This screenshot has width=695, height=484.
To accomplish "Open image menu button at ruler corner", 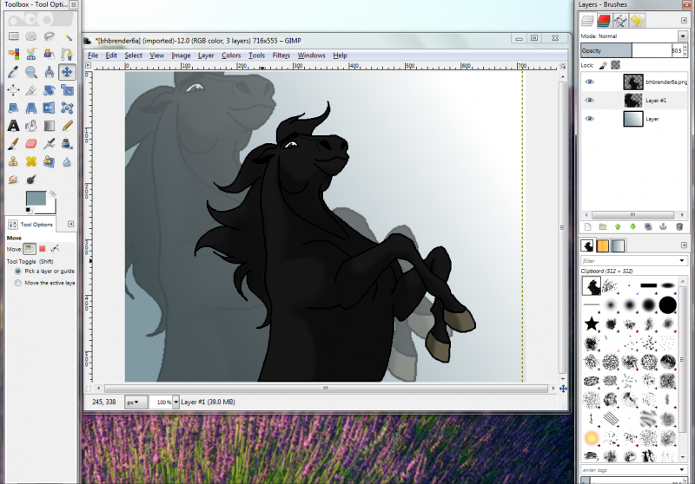I will pos(88,65).
